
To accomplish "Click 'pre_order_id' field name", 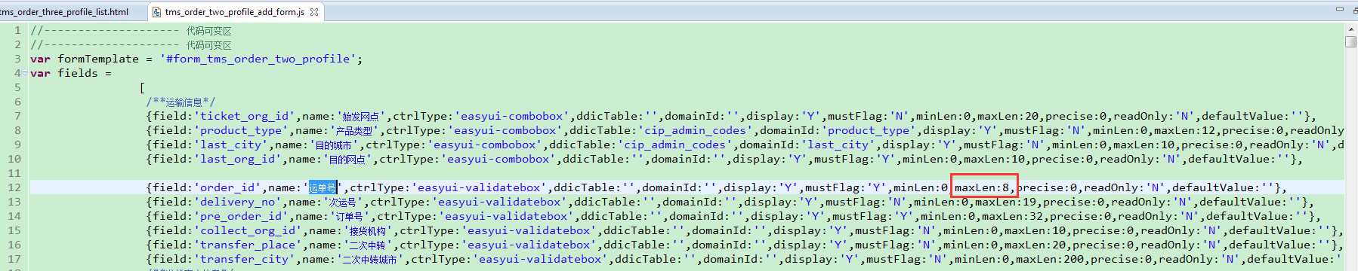I will point(241,216).
